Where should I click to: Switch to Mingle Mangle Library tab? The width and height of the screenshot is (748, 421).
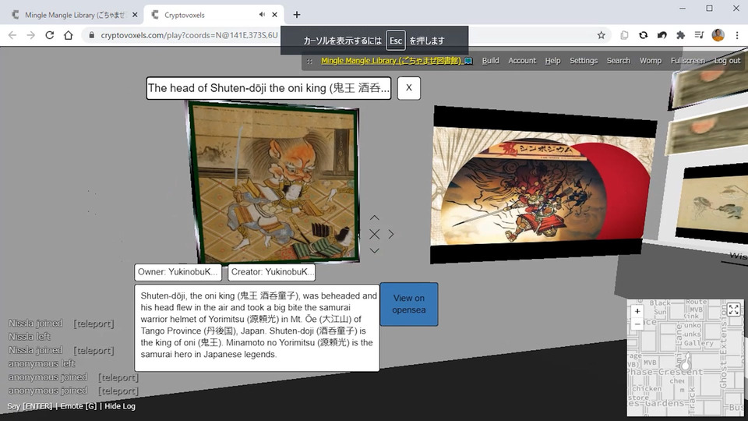coord(74,15)
